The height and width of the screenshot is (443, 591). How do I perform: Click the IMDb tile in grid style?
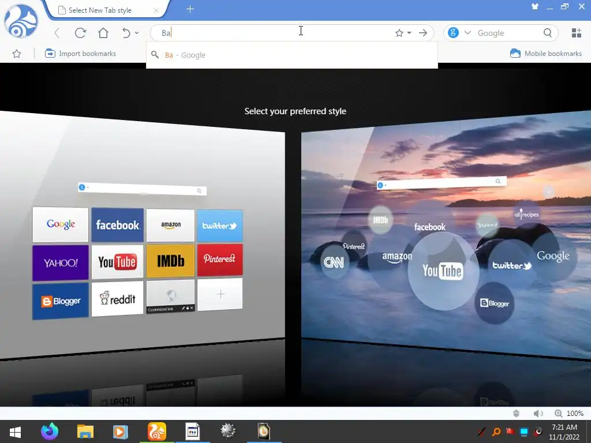point(171,261)
